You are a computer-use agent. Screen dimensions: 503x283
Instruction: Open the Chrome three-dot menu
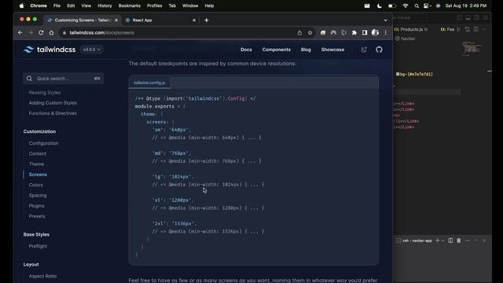coord(386,33)
